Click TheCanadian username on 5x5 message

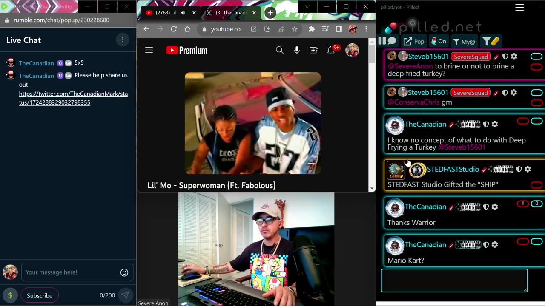[x=36, y=63]
